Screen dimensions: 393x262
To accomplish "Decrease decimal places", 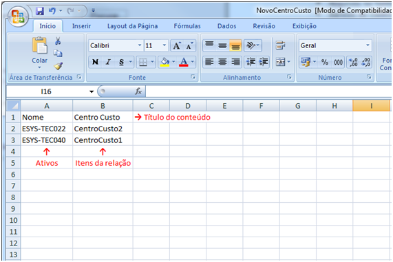I will coord(366,62).
